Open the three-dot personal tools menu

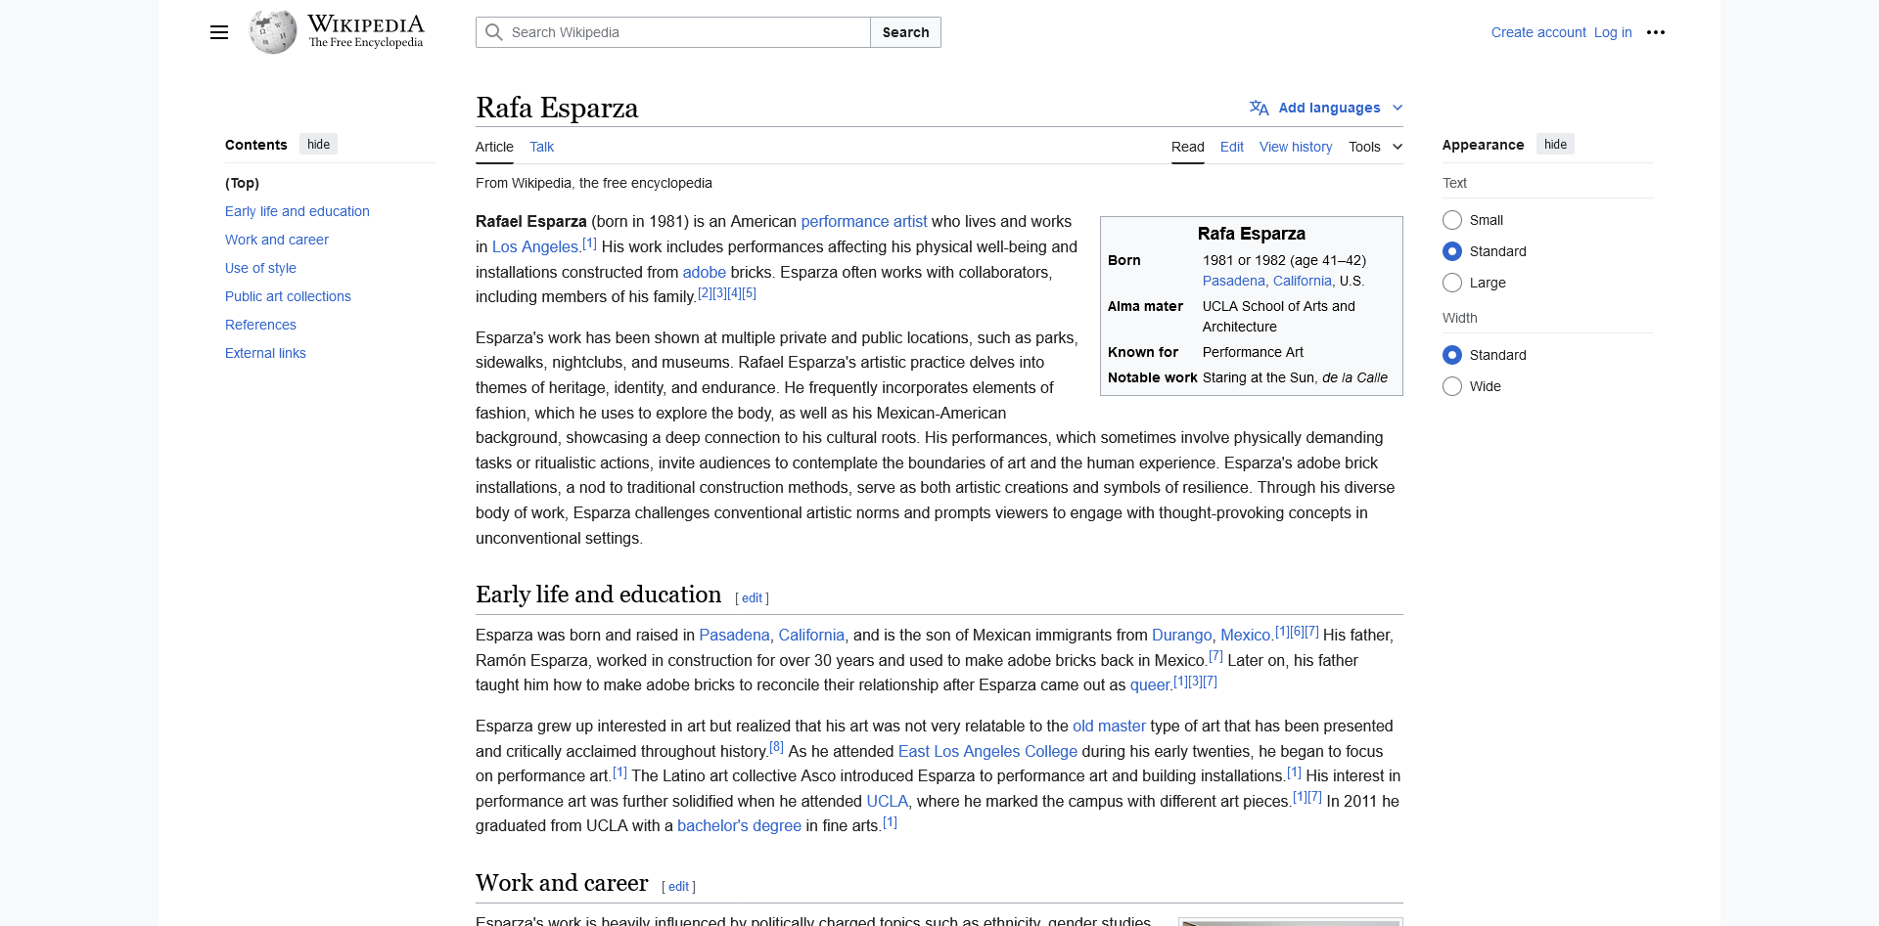(x=1655, y=32)
